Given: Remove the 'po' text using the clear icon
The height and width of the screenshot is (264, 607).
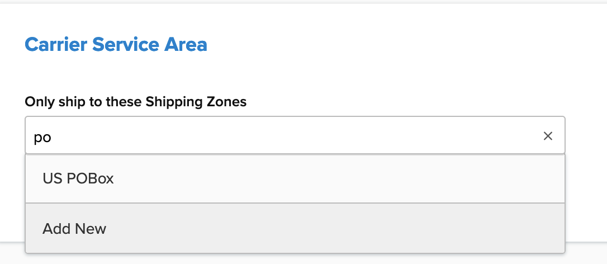Looking at the screenshot, I should pyautogui.click(x=548, y=136).
